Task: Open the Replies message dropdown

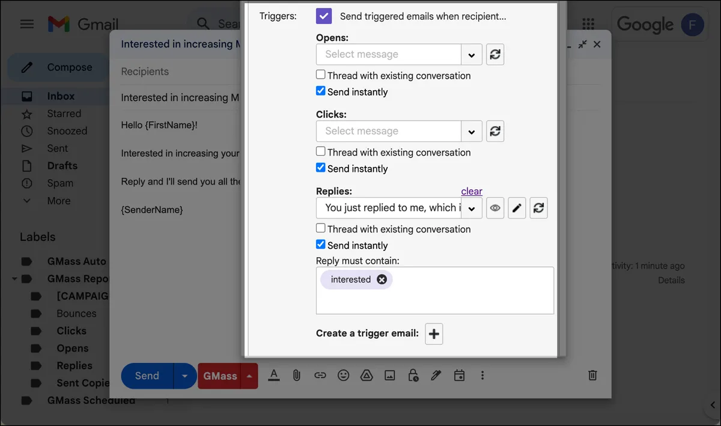Action: pyautogui.click(x=472, y=208)
